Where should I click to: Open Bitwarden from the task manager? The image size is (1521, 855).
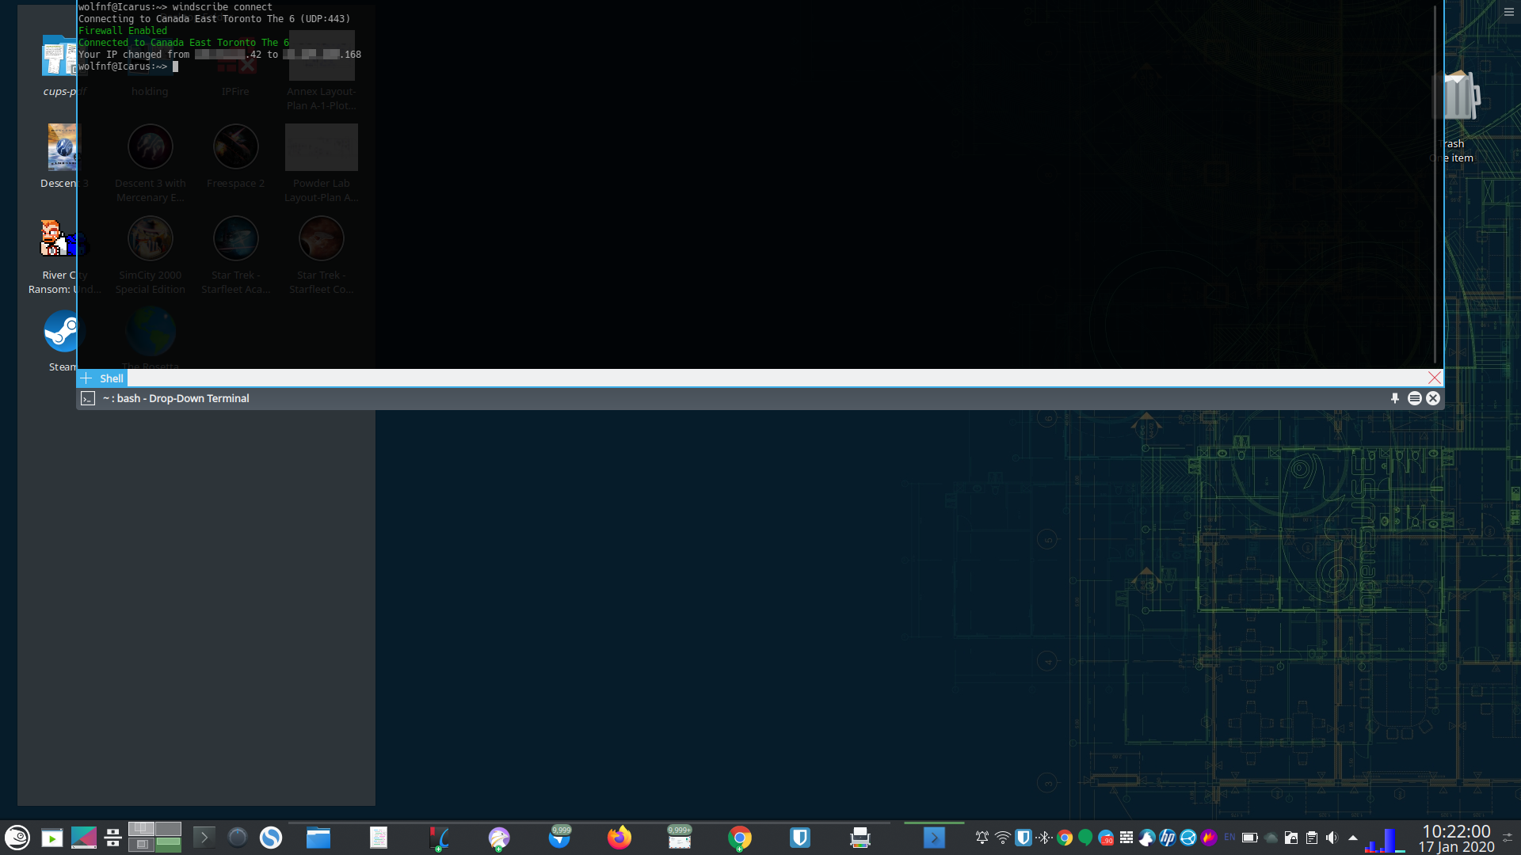coord(800,838)
